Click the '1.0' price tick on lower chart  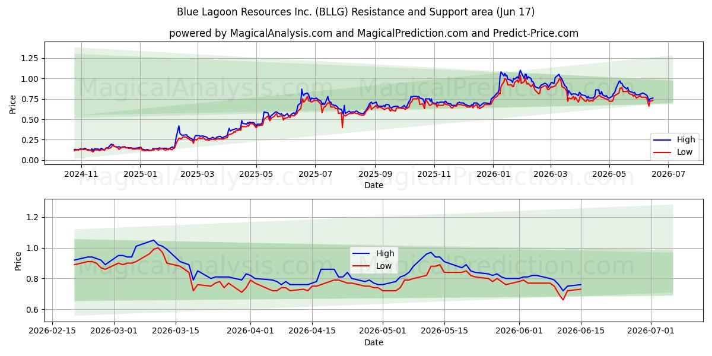[x=33, y=248]
